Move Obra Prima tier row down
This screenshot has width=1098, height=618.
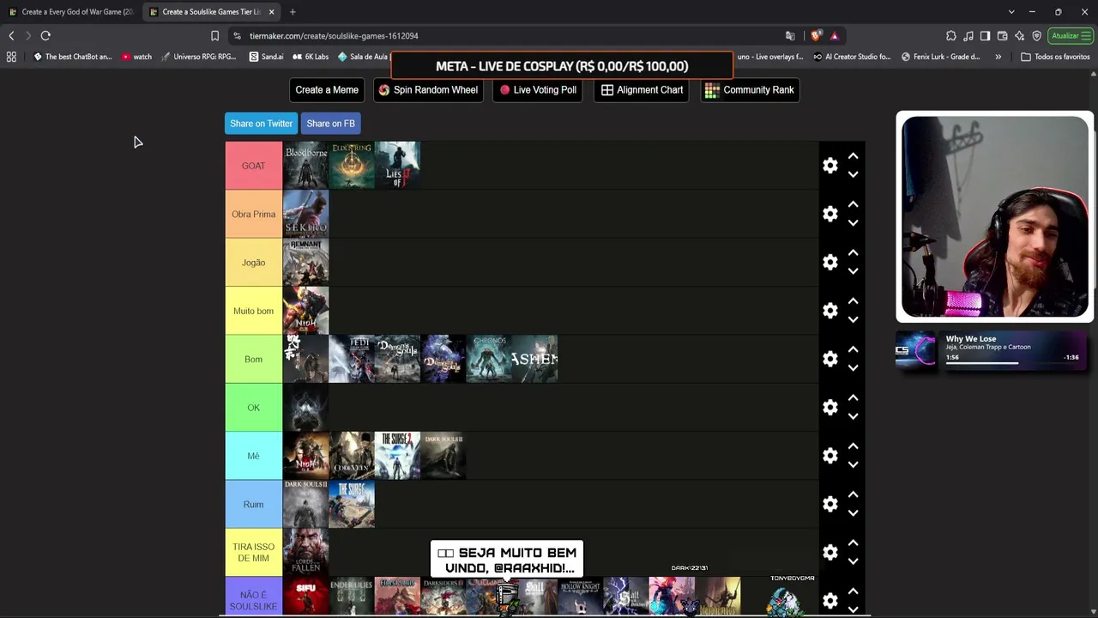pyautogui.click(x=853, y=223)
